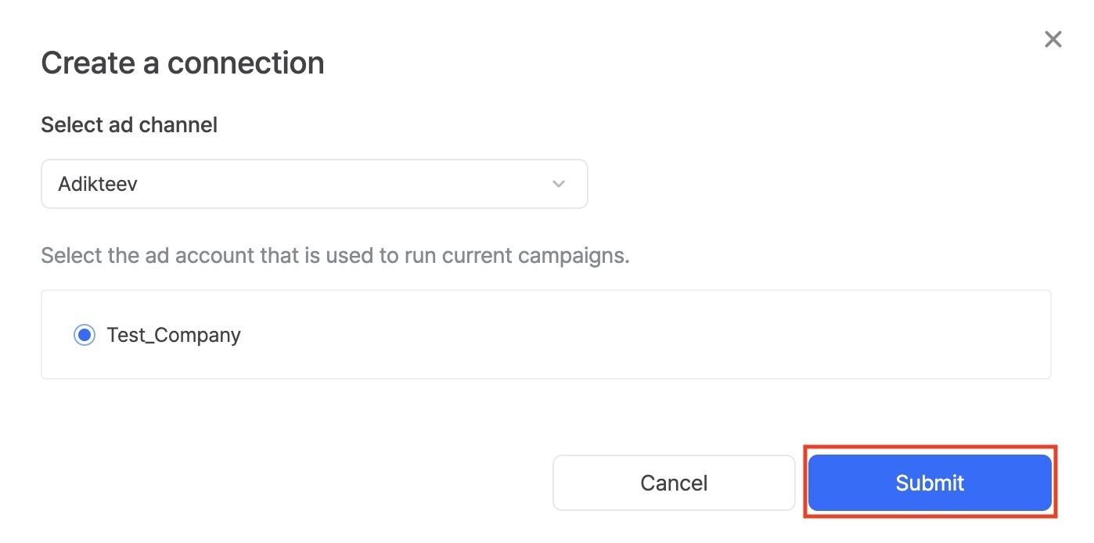1094x543 pixels.
Task: Close the Create a connection dialog
Action: pyautogui.click(x=1053, y=40)
